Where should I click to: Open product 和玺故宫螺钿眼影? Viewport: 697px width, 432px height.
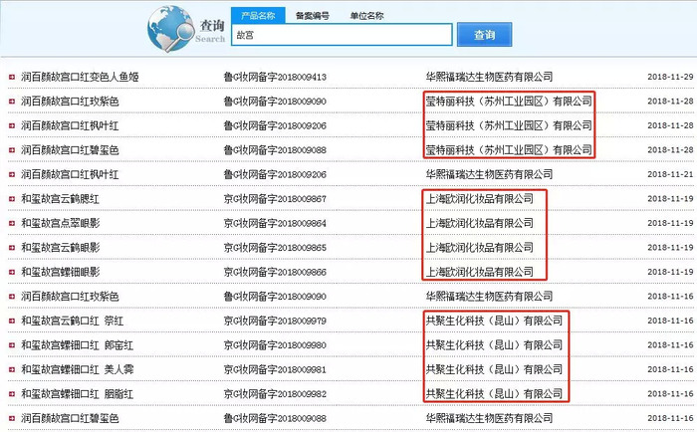(61, 272)
